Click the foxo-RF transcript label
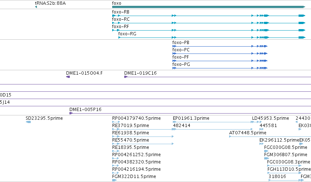This screenshot has width=311, height=182. click(120, 27)
